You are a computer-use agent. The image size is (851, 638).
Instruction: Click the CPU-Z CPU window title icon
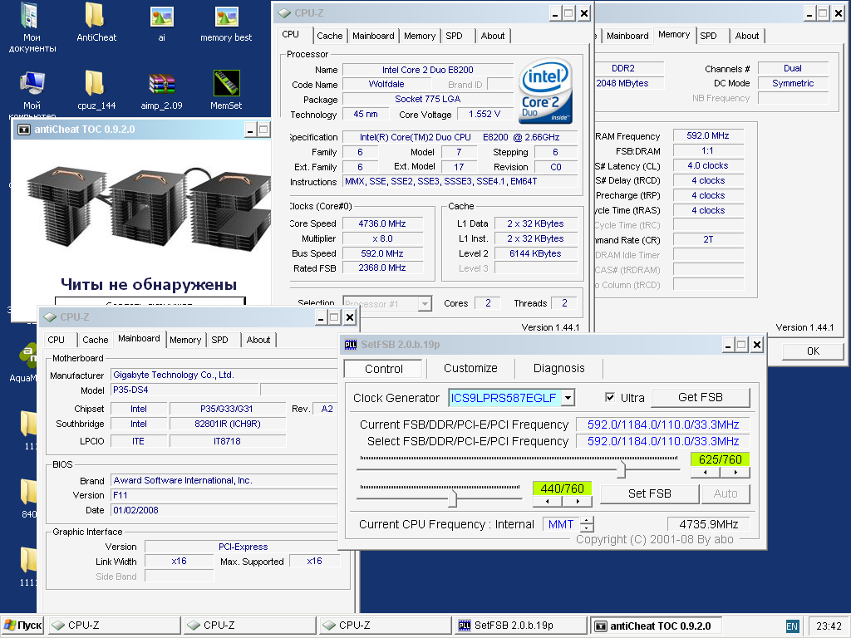click(283, 13)
